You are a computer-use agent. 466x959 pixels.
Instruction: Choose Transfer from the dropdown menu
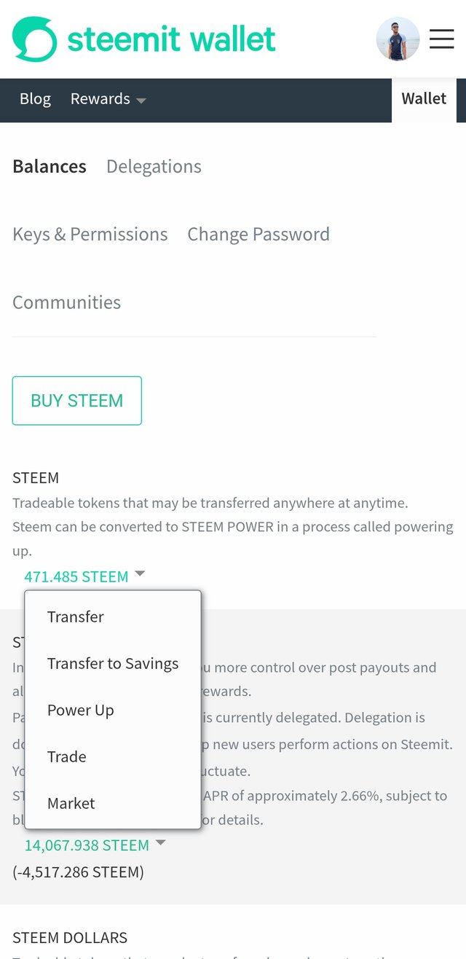76,616
